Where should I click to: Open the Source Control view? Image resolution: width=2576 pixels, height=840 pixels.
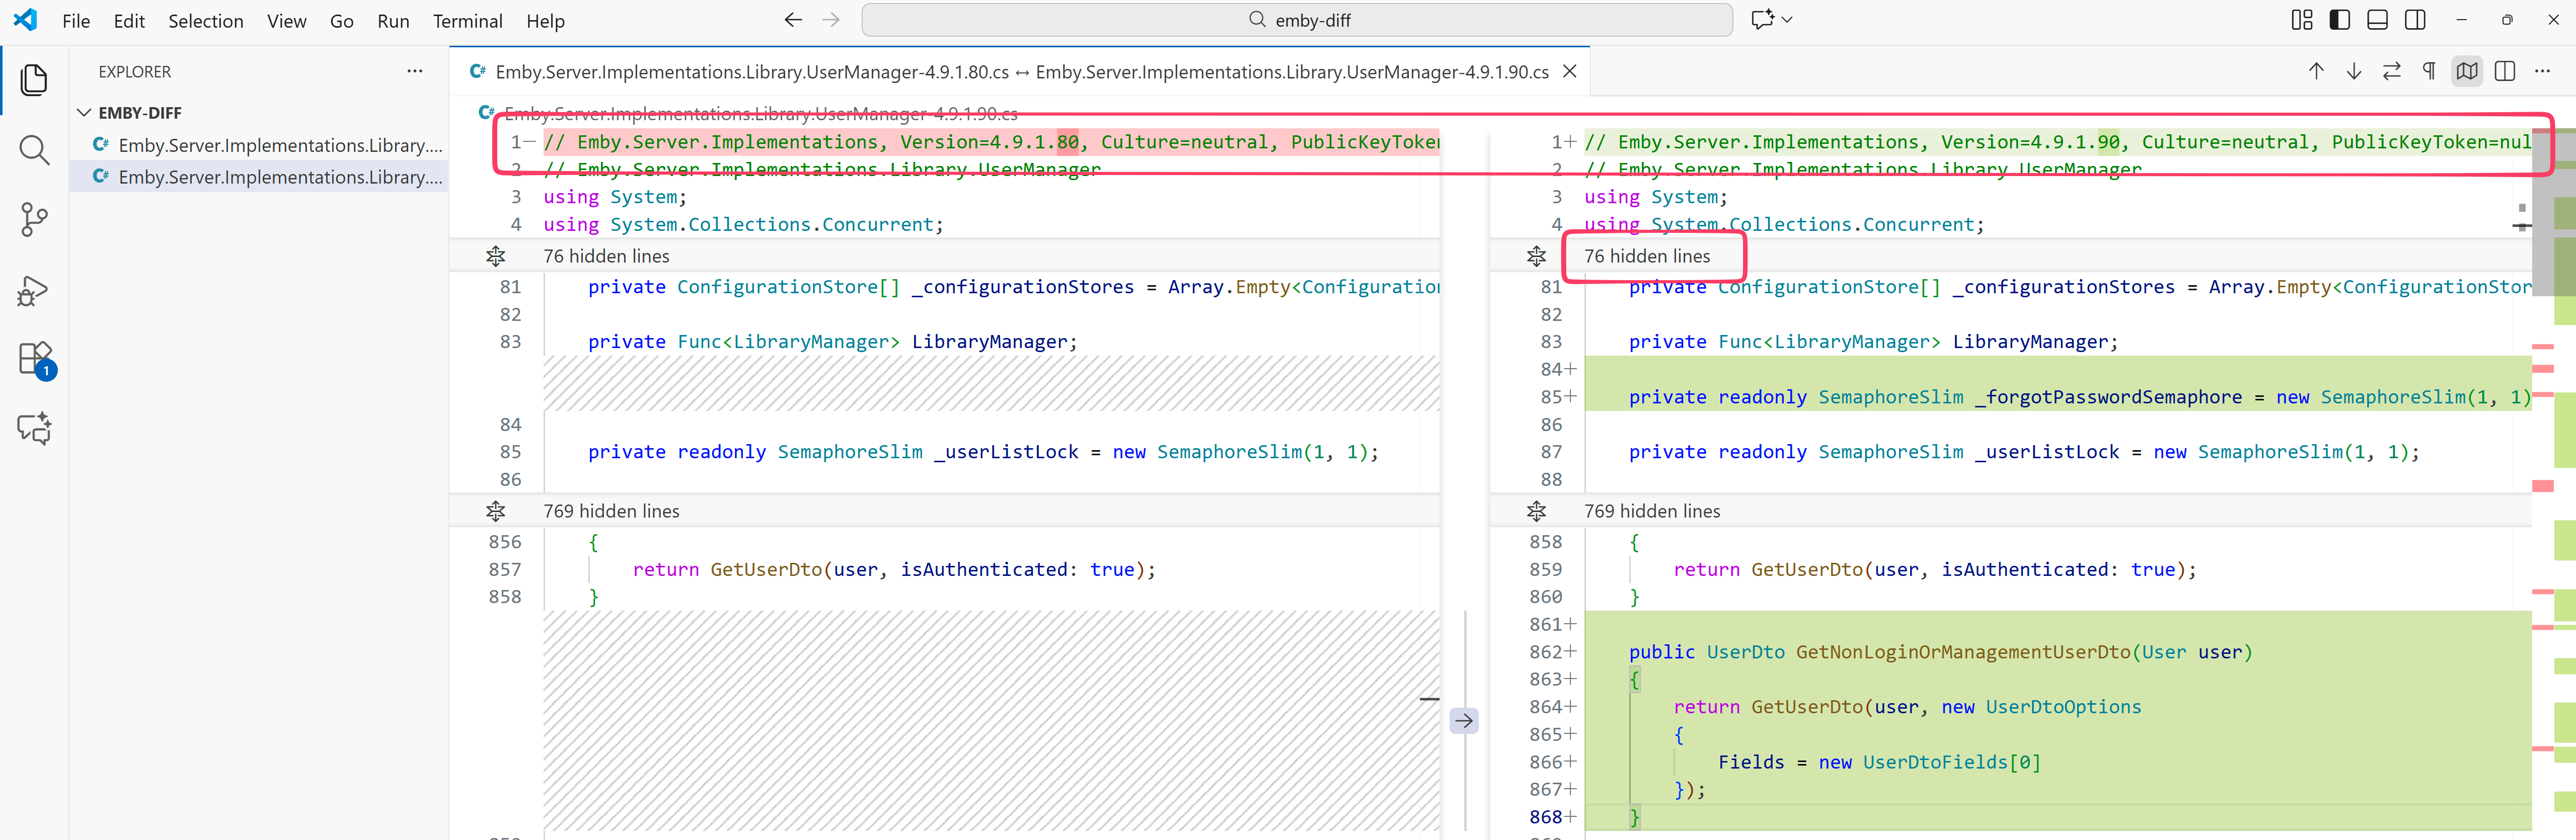34,219
